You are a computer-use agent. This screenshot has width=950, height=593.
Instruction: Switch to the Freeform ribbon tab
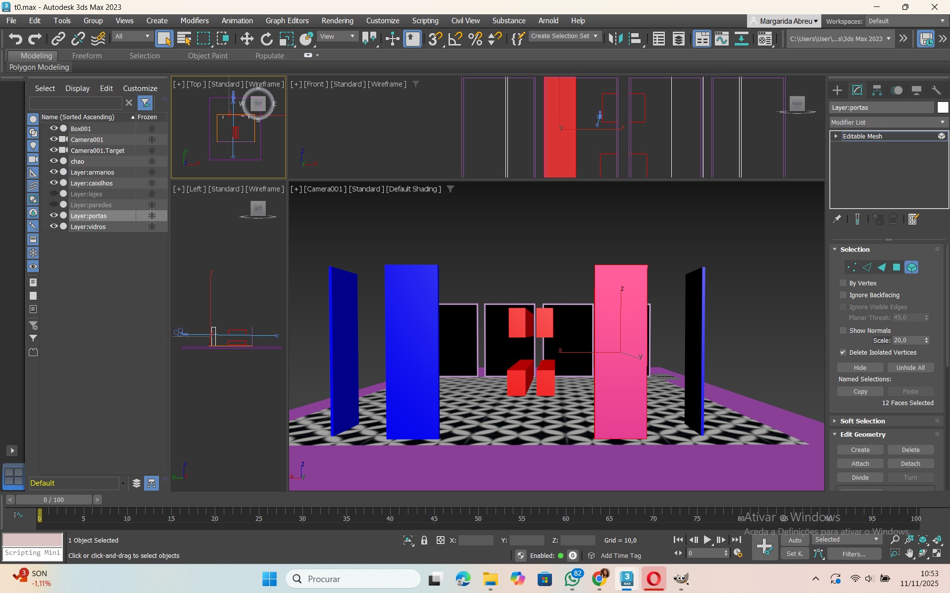(x=87, y=56)
